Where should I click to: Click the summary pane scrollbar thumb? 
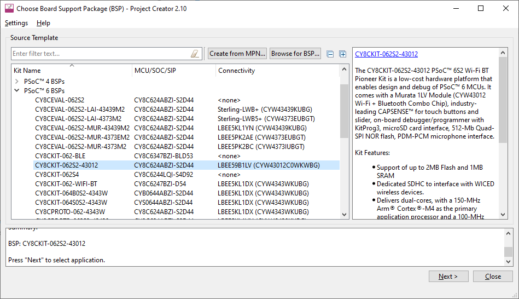(x=509, y=251)
